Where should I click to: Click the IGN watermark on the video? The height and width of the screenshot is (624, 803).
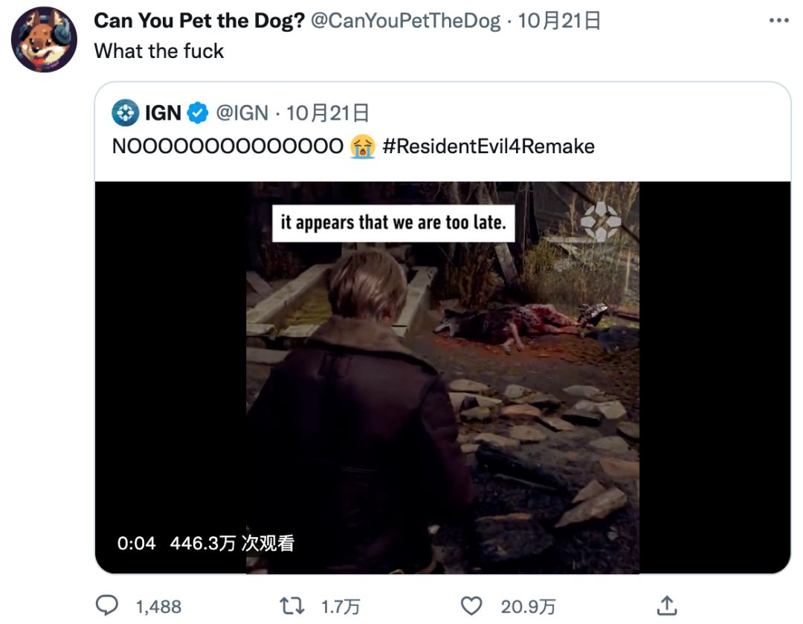[x=601, y=221]
